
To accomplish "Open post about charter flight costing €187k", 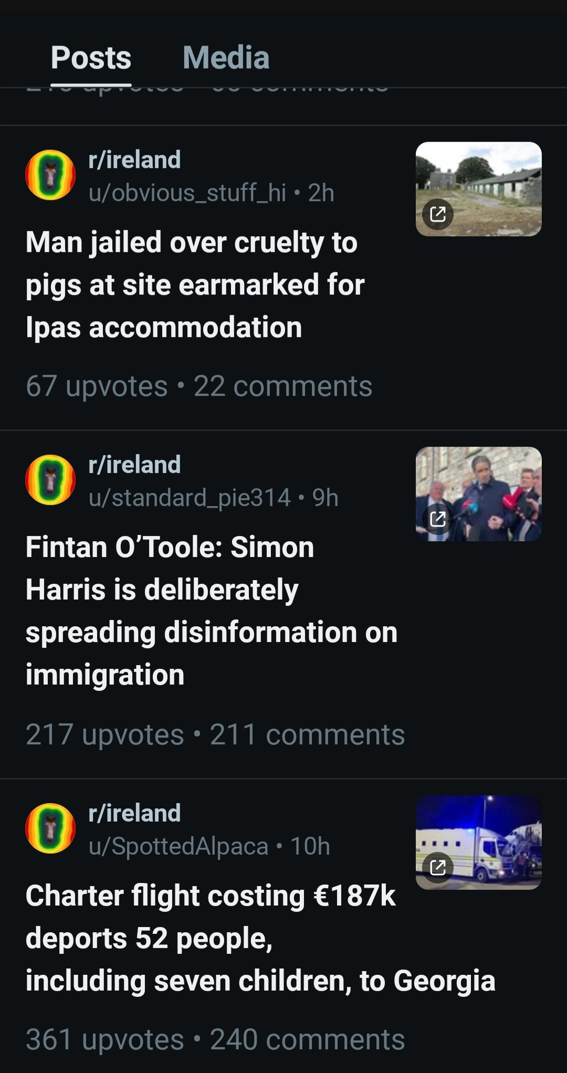I will click(x=260, y=938).
